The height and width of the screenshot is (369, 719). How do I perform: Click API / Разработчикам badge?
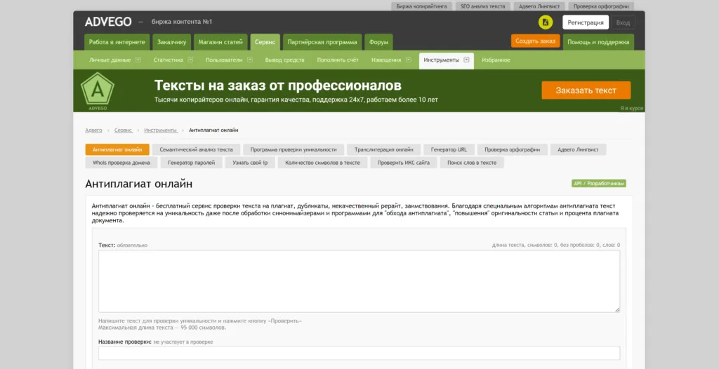[599, 183]
